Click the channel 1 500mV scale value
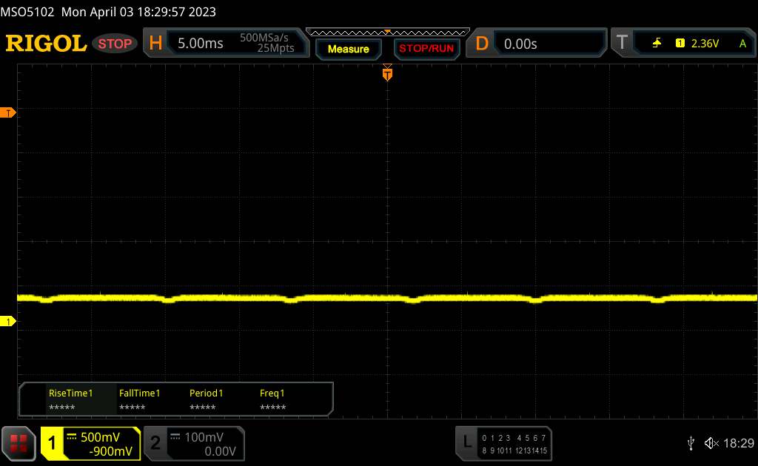 [x=100, y=437]
